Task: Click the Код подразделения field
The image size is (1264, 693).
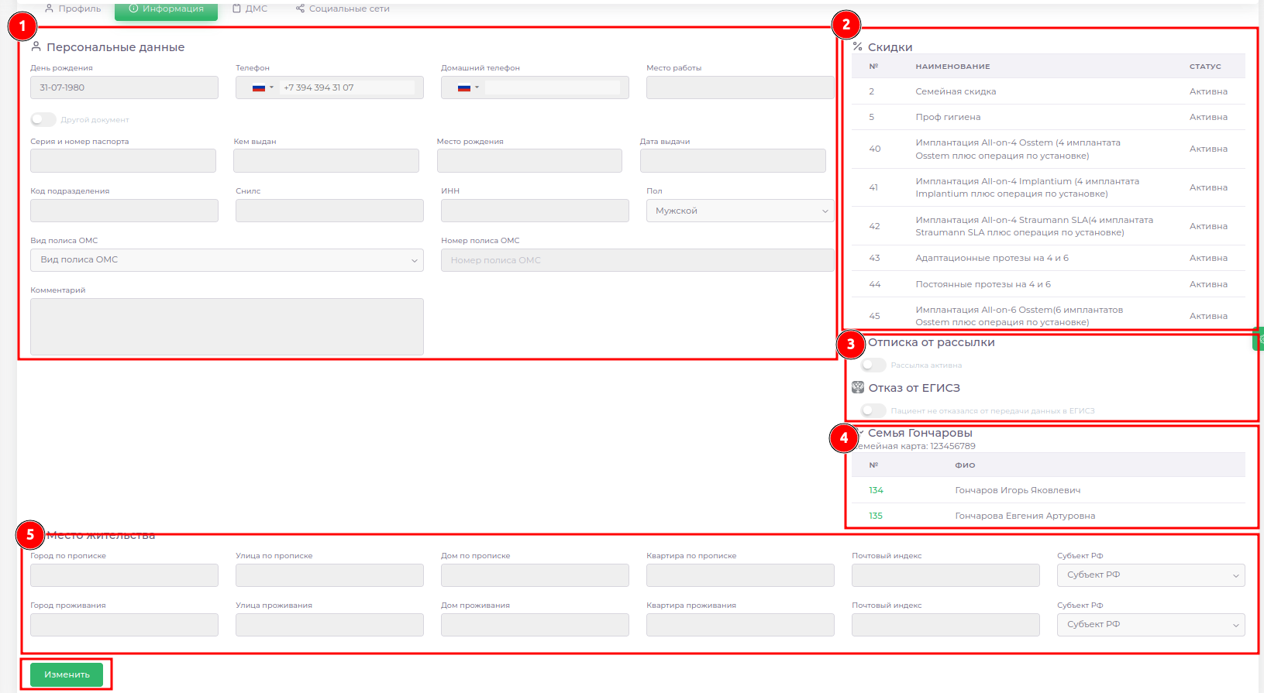Action: coord(124,211)
